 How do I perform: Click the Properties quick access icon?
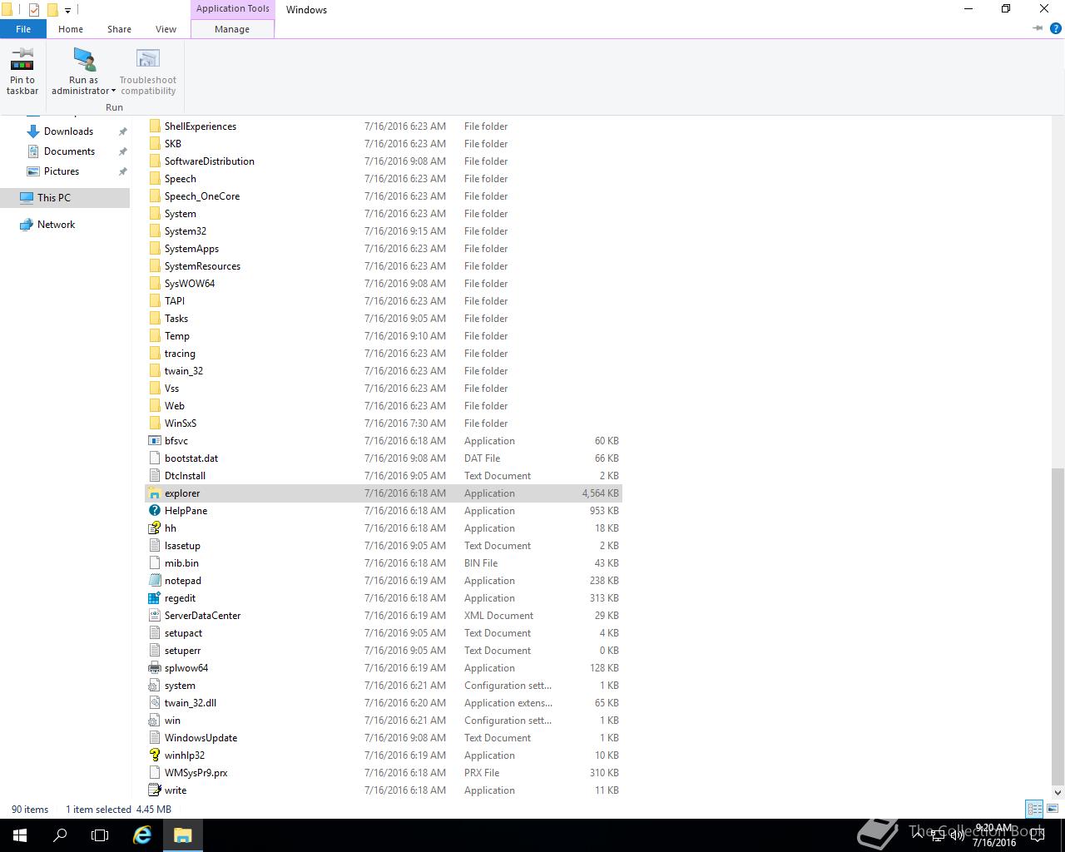(33, 10)
